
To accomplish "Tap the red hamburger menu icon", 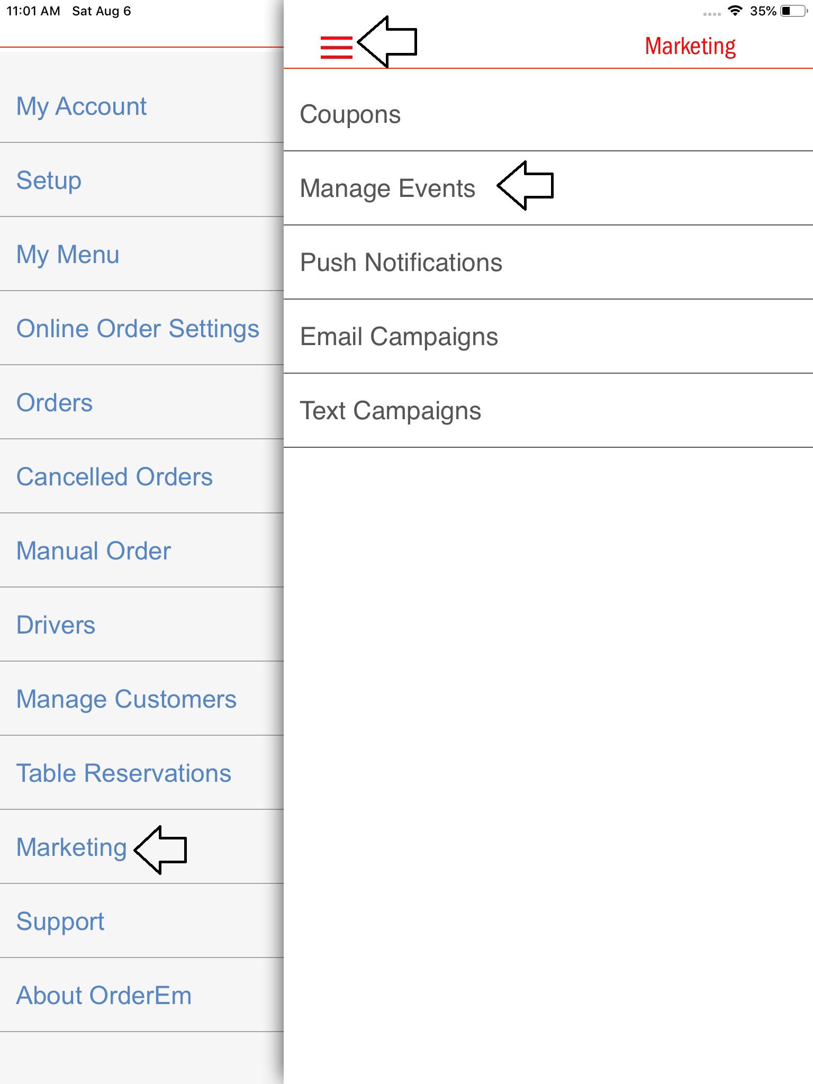I will point(336,47).
